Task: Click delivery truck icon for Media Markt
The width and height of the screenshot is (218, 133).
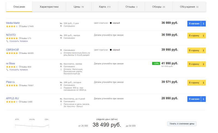Action: click(x=61, y=23)
